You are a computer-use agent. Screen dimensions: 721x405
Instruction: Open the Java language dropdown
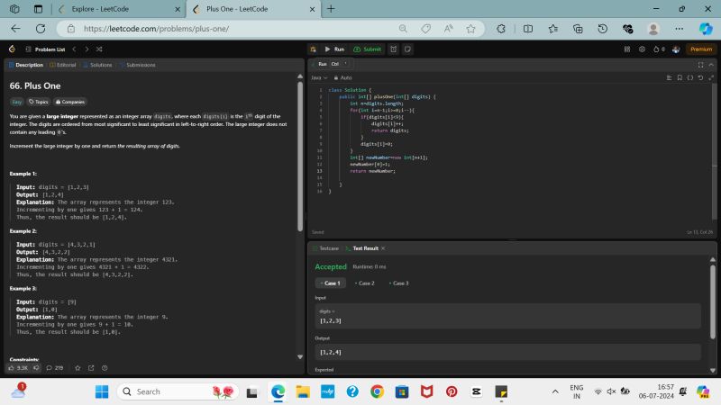pyautogui.click(x=319, y=77)
